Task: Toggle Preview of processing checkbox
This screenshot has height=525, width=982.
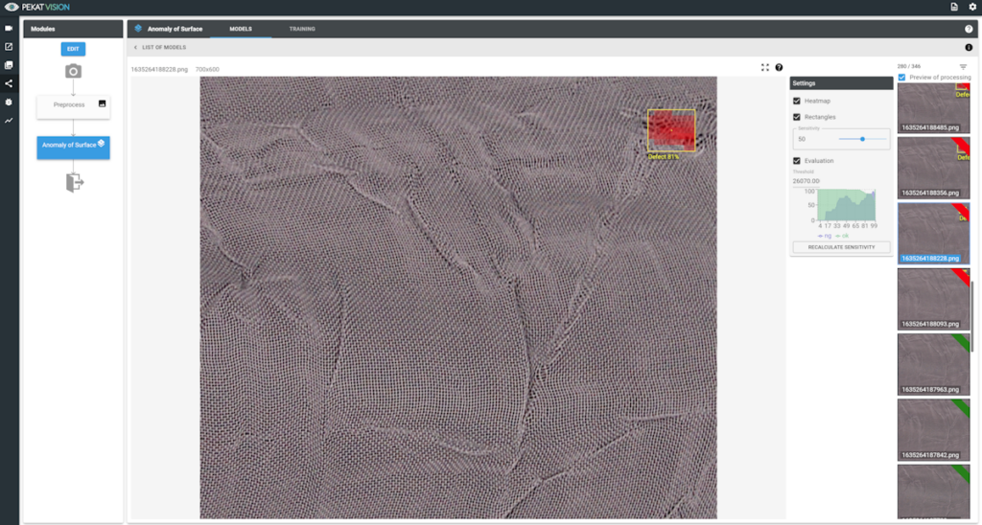Action: [901, 78]
